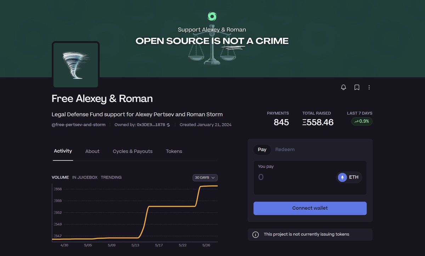Viewport: 425px width, 256px height.
Task: Click the payments count 845
Action: 281,122
